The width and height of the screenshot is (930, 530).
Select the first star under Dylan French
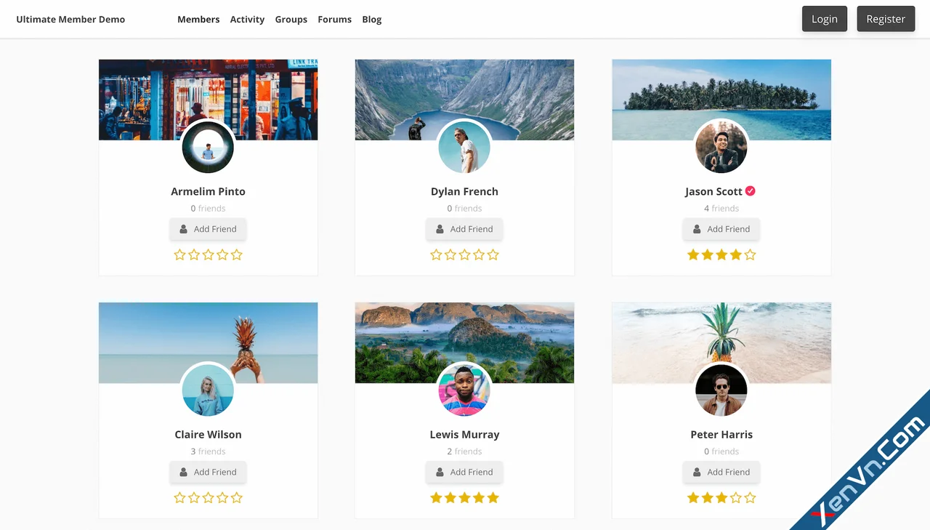click(436, 254)
